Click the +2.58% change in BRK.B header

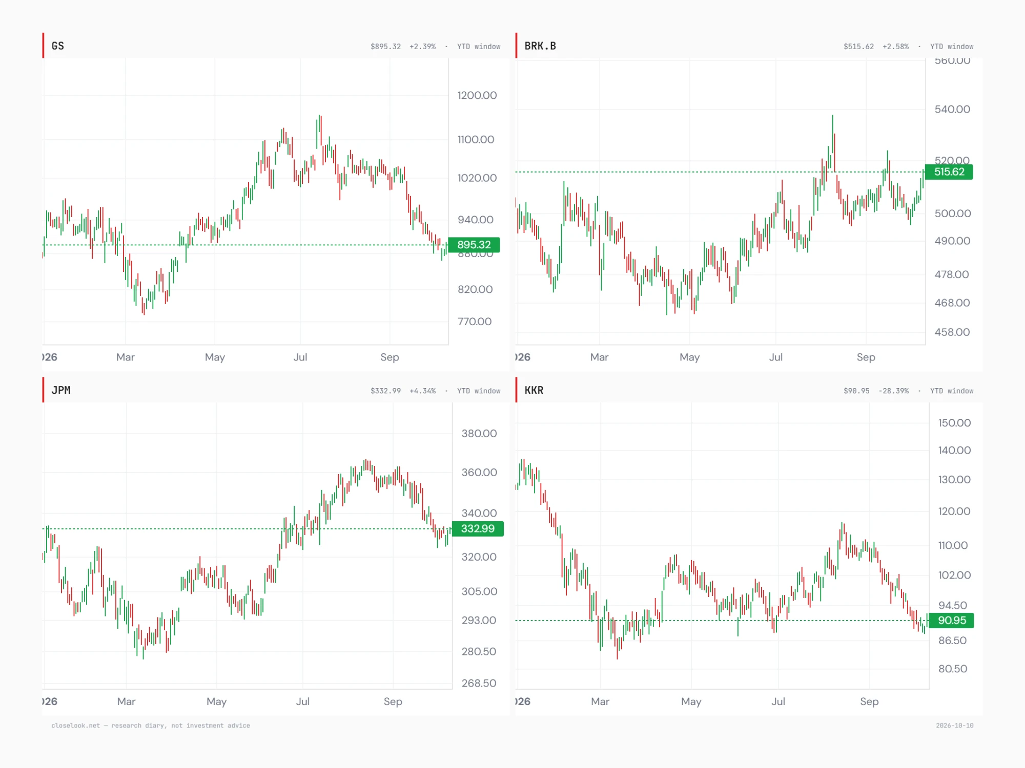895,47
